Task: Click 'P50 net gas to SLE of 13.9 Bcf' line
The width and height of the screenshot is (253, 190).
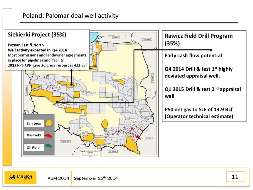Action: pos(199,110)
